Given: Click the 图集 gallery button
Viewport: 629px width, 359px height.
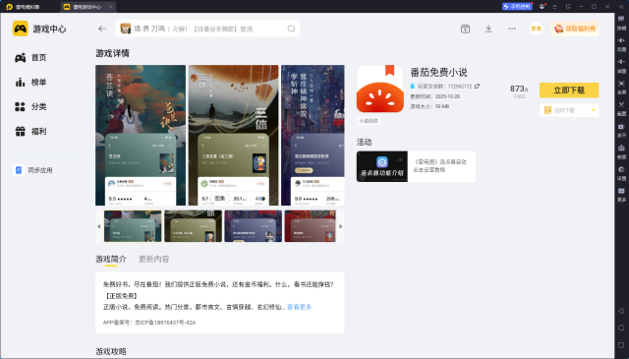Looking at the screenshot, I should [220, 199].
